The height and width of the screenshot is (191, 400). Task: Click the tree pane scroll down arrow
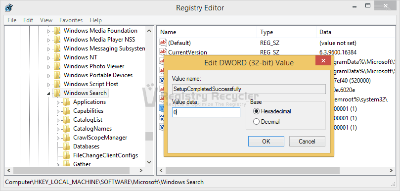pos(149,162)
